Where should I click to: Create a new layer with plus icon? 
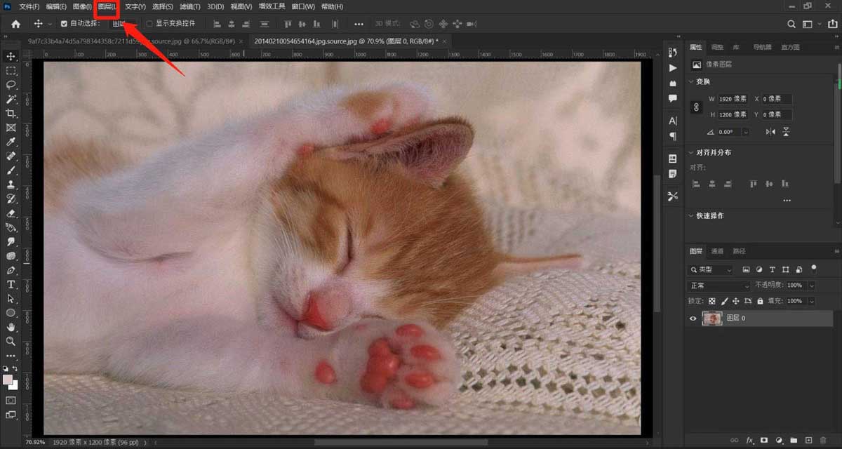[x=809, y=440]
